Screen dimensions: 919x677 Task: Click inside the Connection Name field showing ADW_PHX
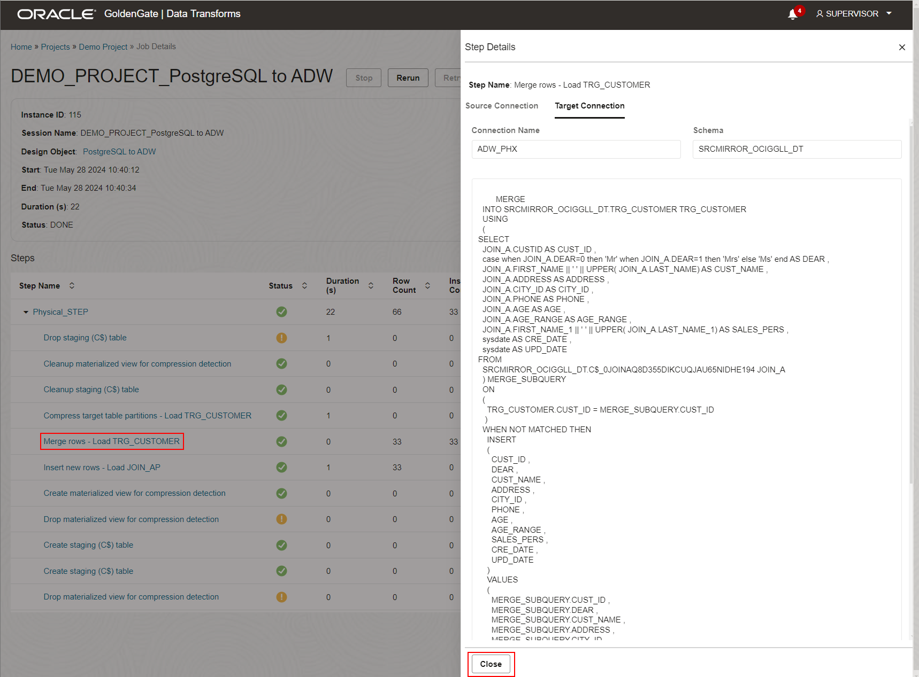pos(576,149)
